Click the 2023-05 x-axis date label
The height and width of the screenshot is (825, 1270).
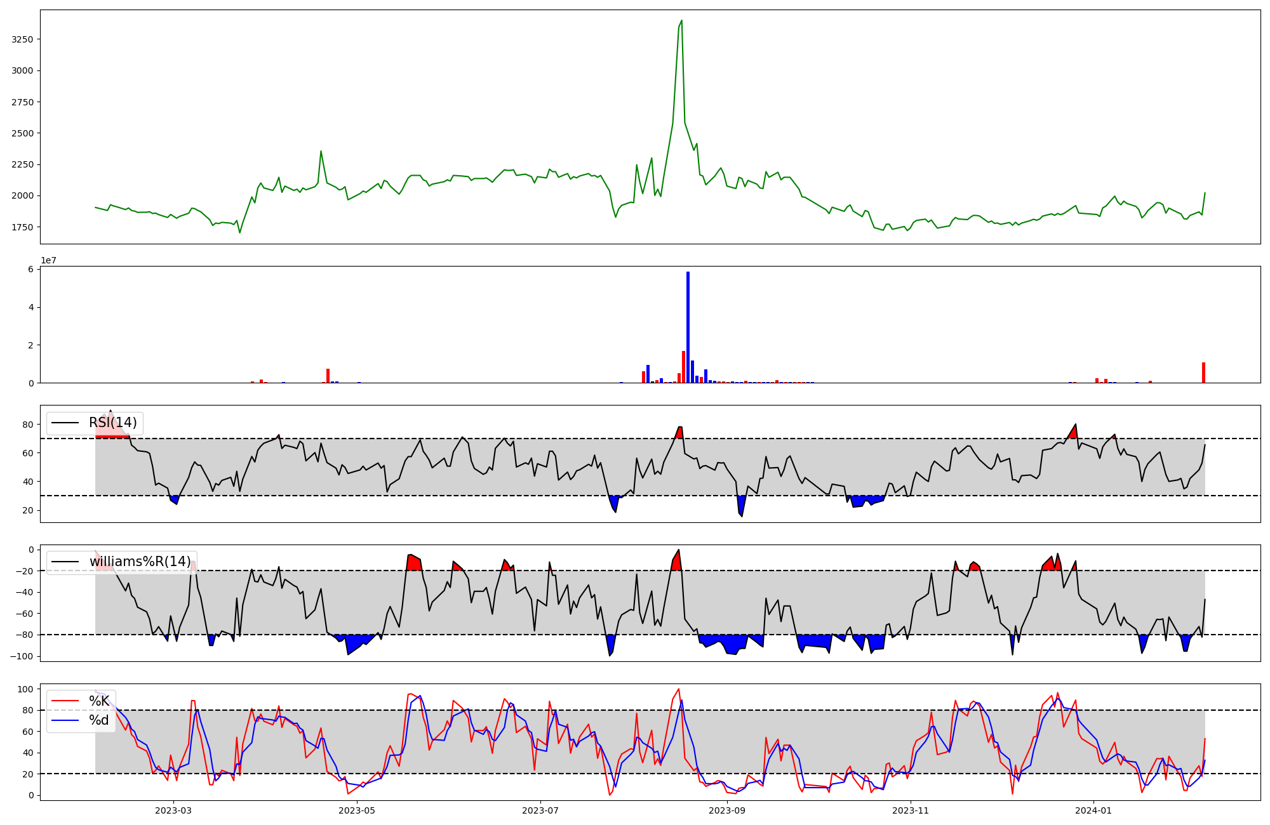(x=357, y=810)
